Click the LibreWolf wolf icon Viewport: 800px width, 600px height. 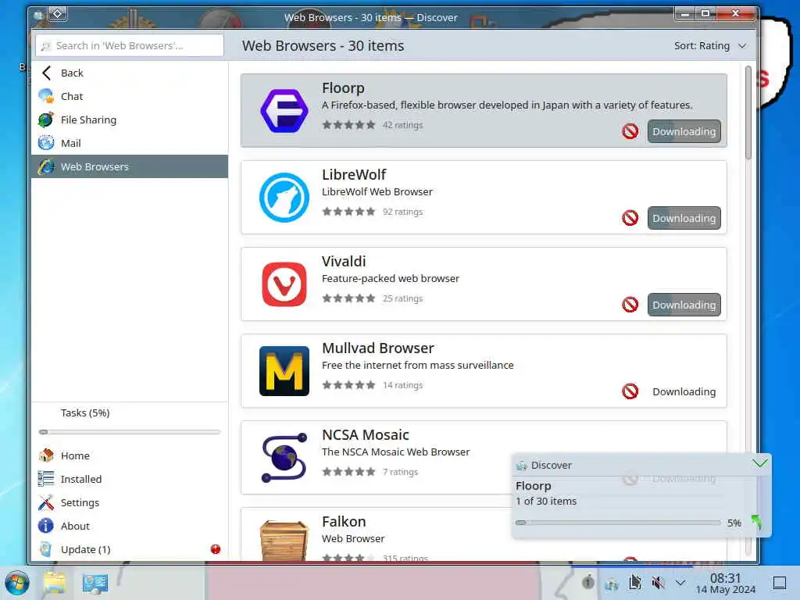pos(284,198)
